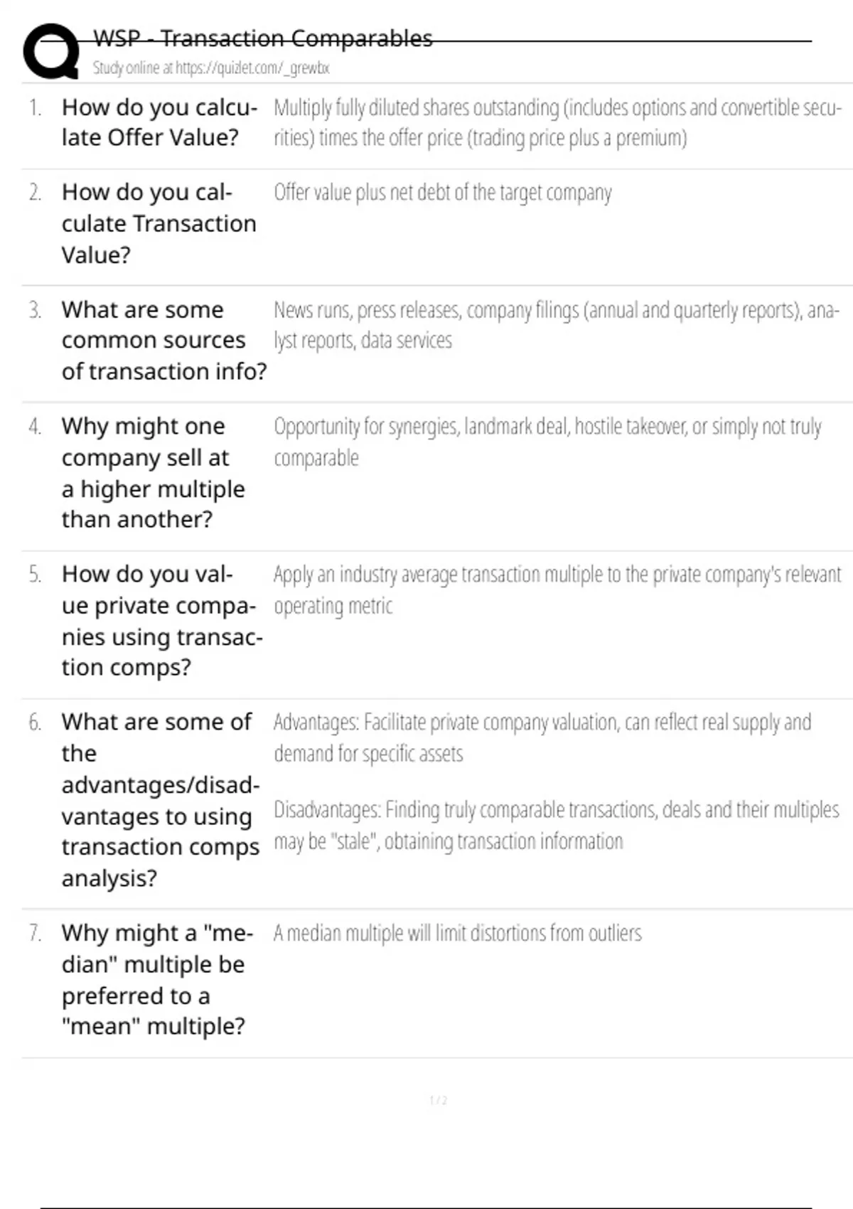The height and width of the screenshot is (1209, 853).
Task: Click the 1/2 page number indicator
Action: click(438, 1101)
